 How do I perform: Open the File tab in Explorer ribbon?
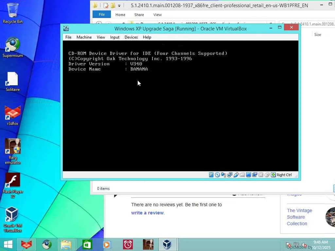(x=102, y=14)
